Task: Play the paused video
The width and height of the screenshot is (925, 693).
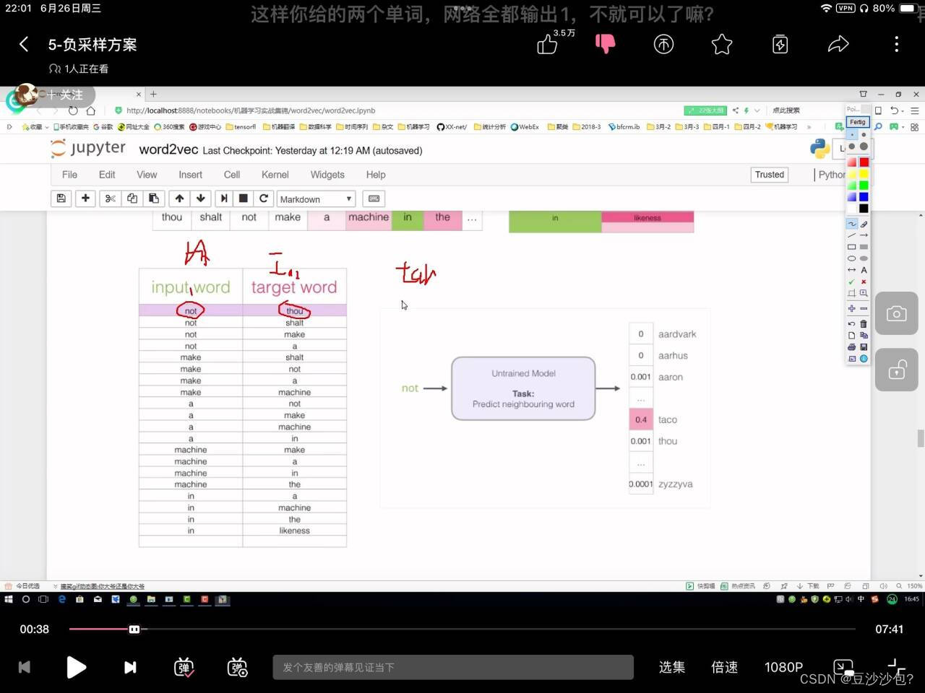Action: point(76,667)
